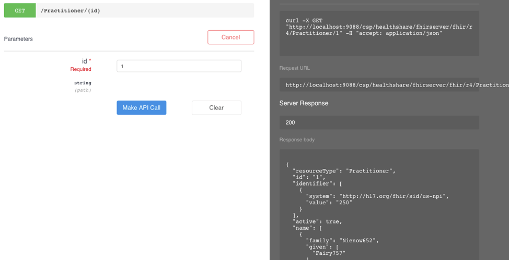Click the curl command code block
The height and width of the screenshot is (260, 509).
[x=379, y=30]
